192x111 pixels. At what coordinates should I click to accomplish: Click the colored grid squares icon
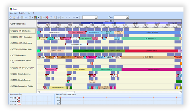pyautogui.click(x=36, y=18)
